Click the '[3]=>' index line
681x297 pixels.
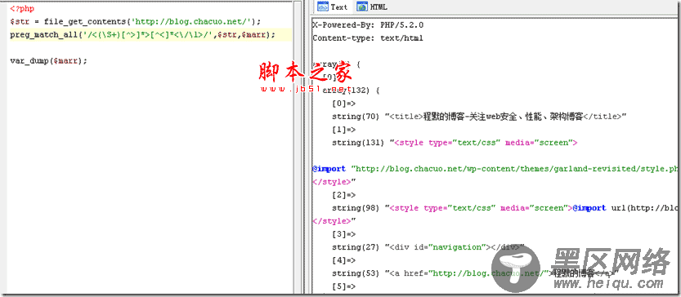343,234
